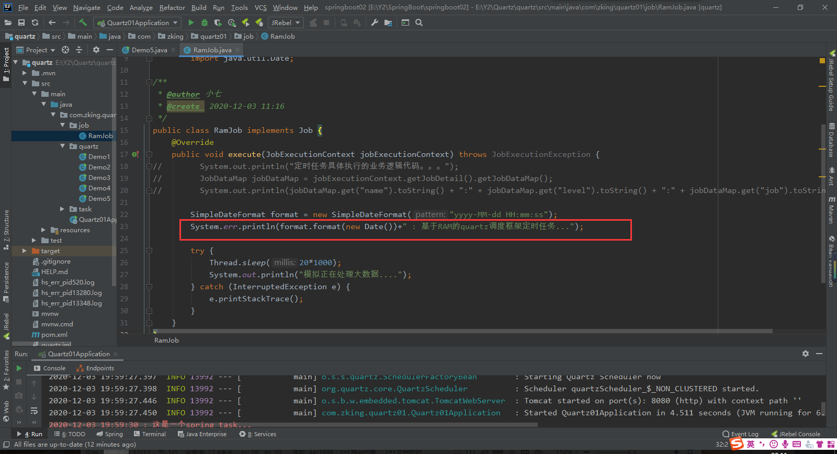The image size is (837, 454).
Task: Click the Open file toolbar icon
Action: tap(8, 22)
